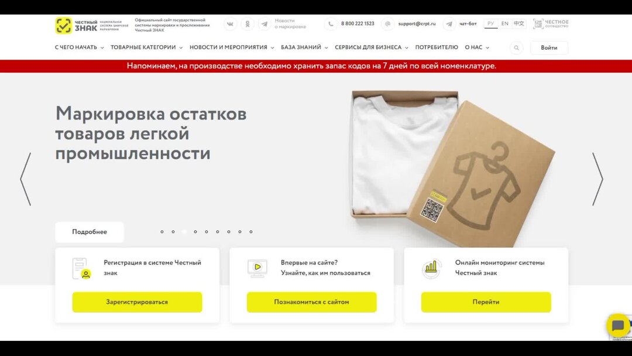Expand the БАЗА ЗНАНИЙ dropdown
Screen dimensions: 632x356
304,47
